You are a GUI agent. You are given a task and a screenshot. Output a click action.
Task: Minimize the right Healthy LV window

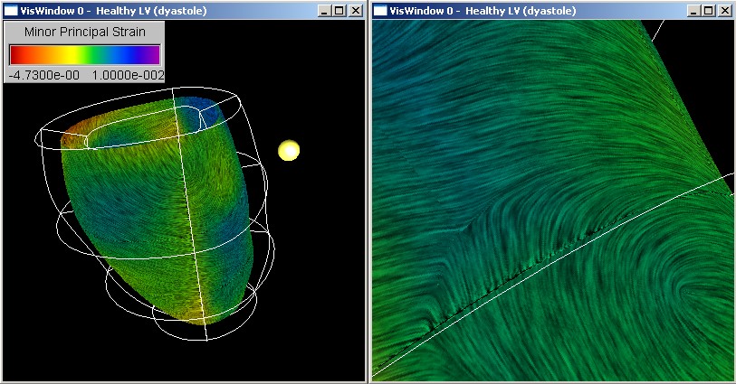(x=693, y=10)
